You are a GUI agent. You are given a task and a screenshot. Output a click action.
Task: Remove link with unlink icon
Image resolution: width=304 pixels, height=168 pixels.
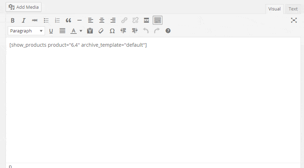[x=135, y=20]
